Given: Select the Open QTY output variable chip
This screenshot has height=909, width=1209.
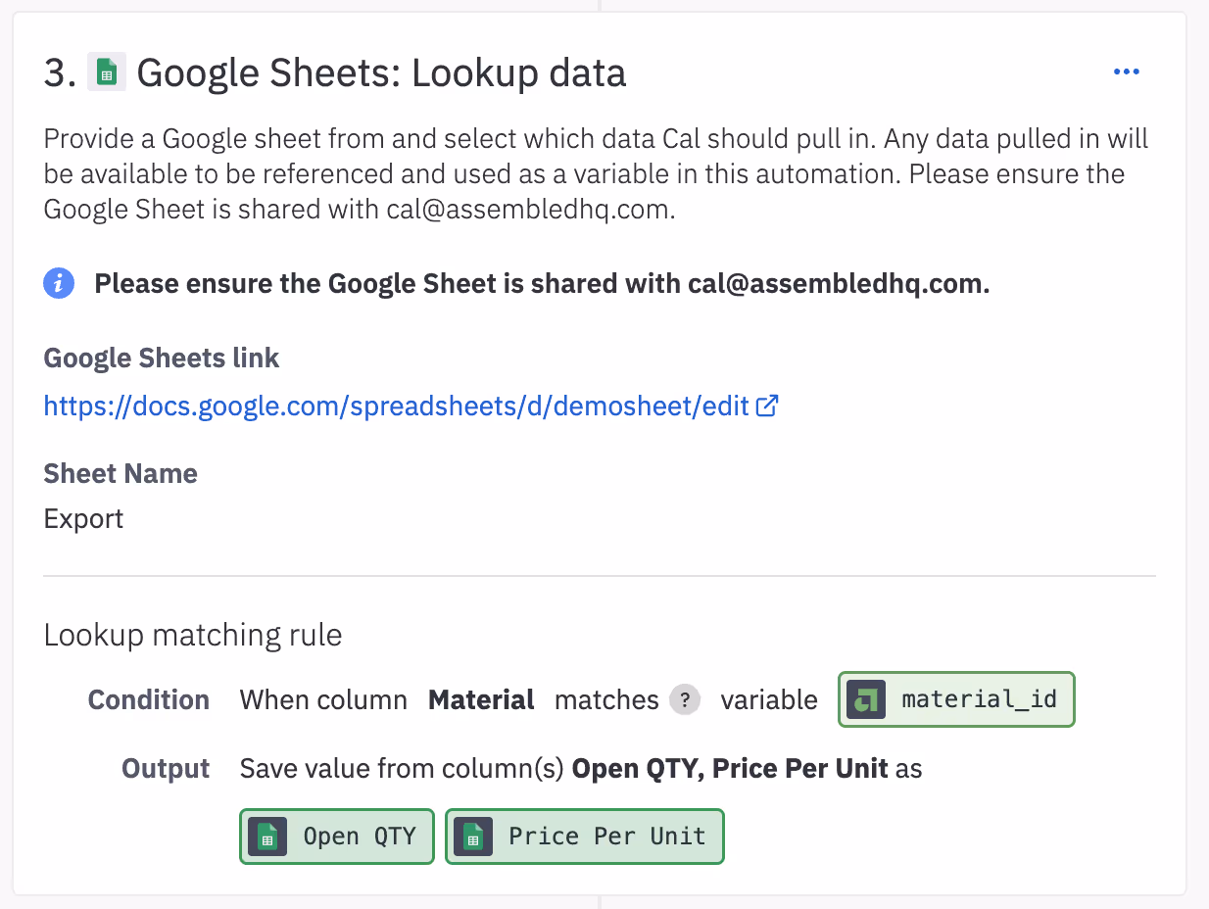Looking at the screenshot, I should point(336,837).
